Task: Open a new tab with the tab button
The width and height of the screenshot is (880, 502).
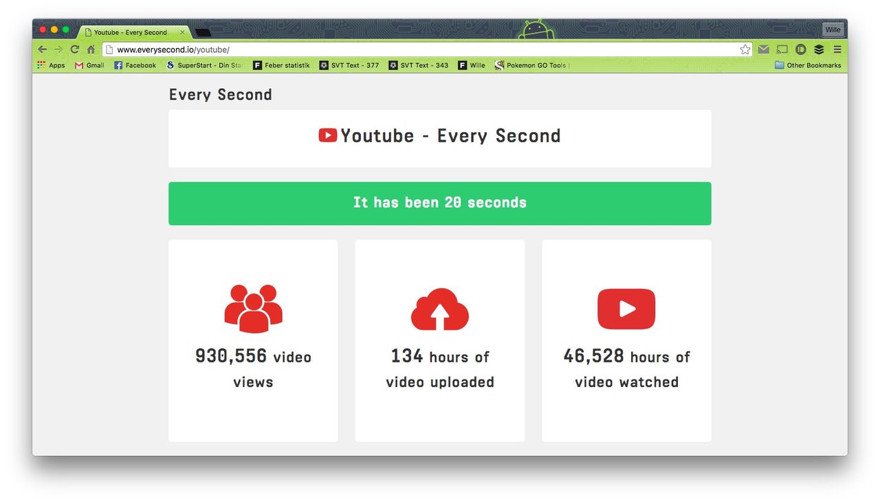Action: (203, 32)
